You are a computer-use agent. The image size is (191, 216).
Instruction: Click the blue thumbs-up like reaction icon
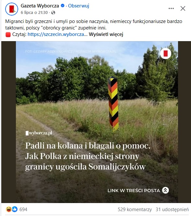15,209
